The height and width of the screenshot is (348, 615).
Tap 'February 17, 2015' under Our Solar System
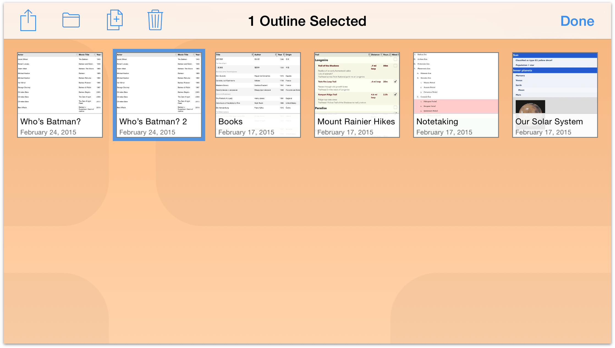(x=543, y=132)
